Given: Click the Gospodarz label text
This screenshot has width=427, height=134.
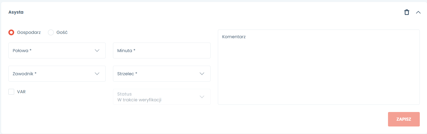Looking at the screenshot, I should point(29,32).
